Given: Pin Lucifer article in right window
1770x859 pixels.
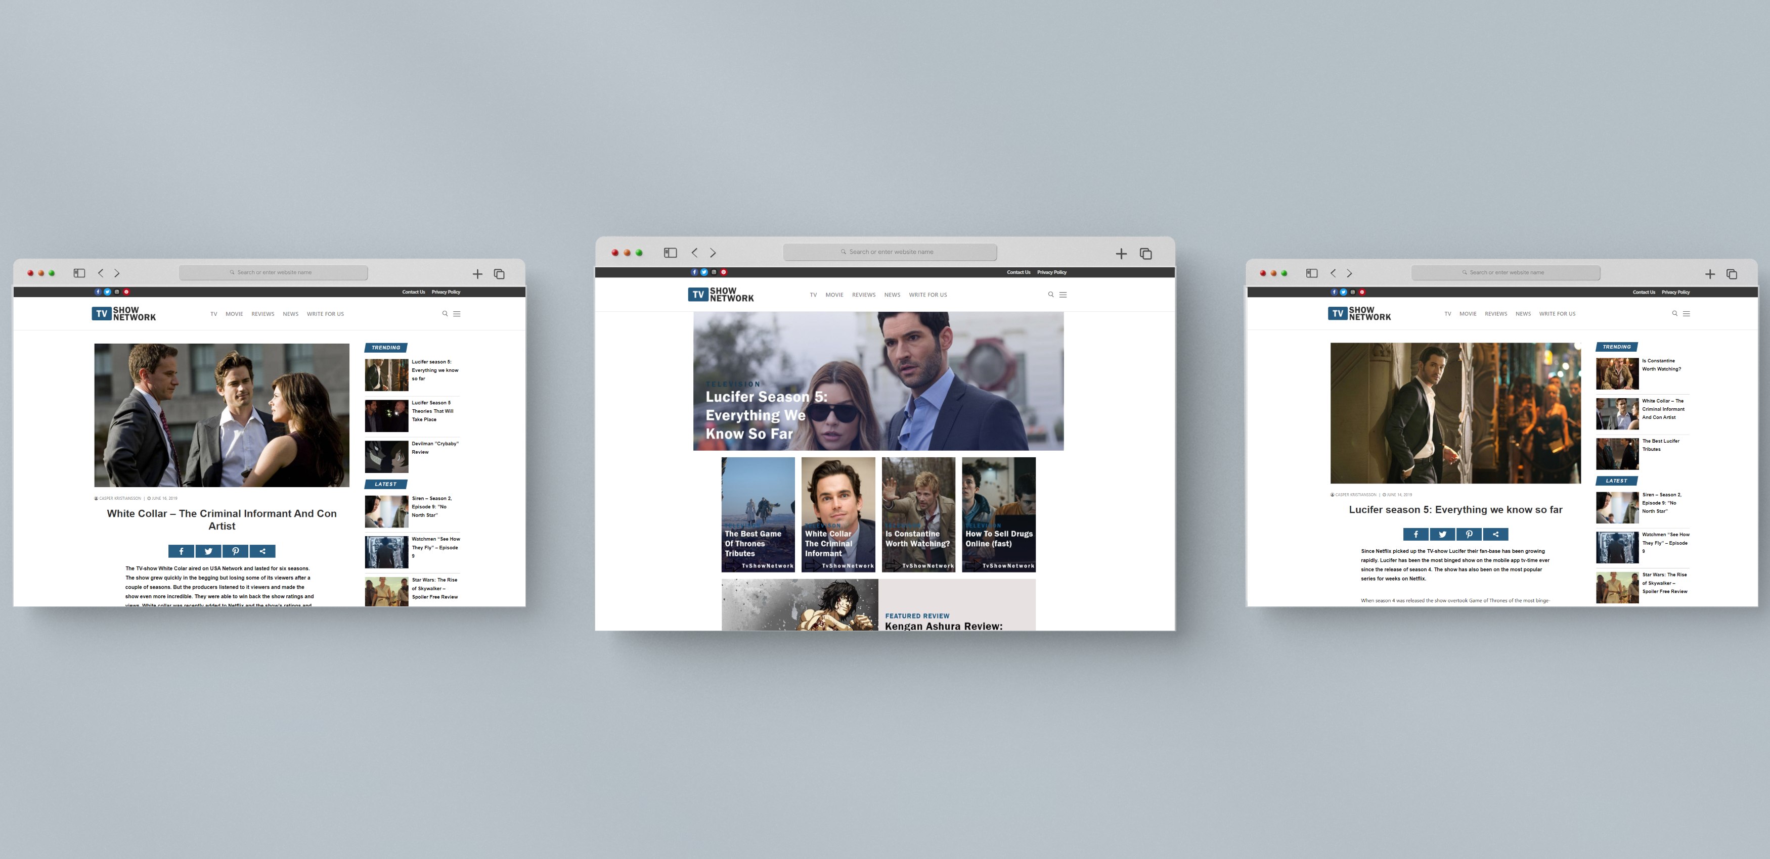Looking at the screenshot, I should (x=1469, y=534).
